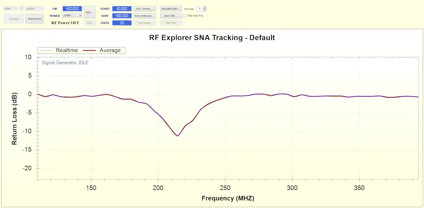This screenshot has height=208, width=424.
Task: Click the Run continuous button
Action: click(145, 16)
